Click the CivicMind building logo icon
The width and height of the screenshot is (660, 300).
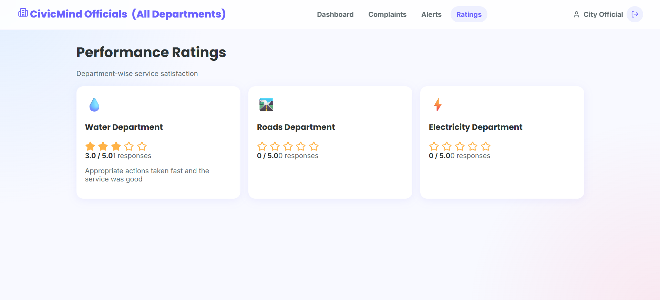click(x=23, y=13)
